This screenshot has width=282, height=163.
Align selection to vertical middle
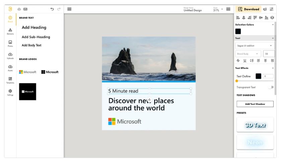coord(261,18)
